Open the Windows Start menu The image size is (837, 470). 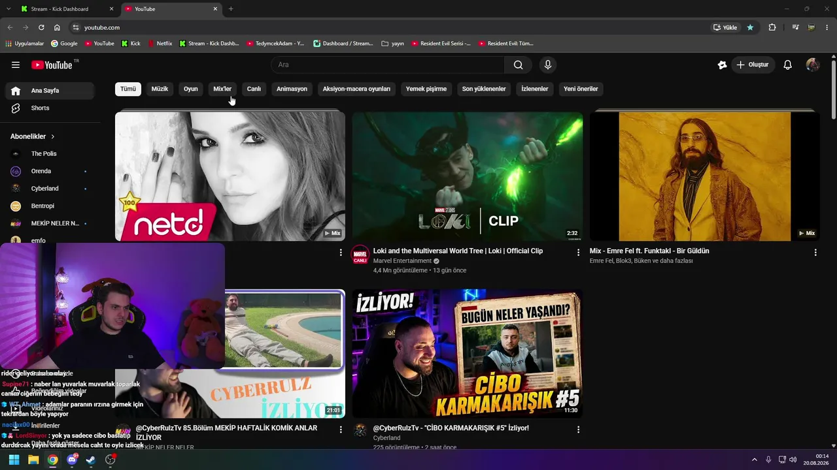tap(14, 460)
